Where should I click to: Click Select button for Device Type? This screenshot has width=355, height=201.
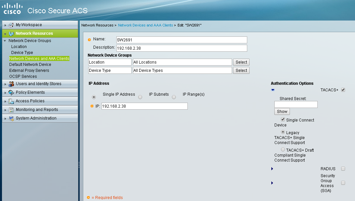pos(241,70)
